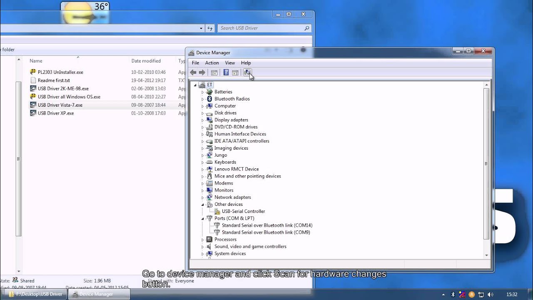Screen dimensions: 533x300
Task: Click the Network adapters device icon
Action: click(209, 197)
